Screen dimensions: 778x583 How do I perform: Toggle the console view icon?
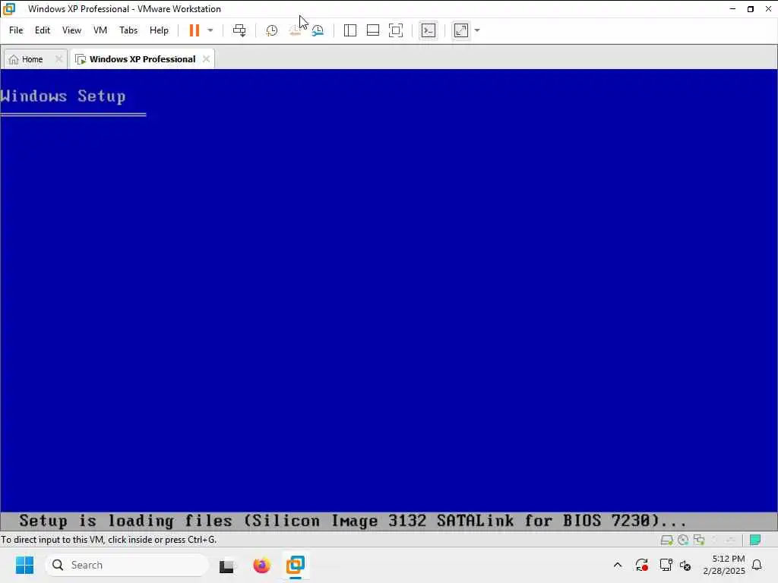(x=429, y=30)
